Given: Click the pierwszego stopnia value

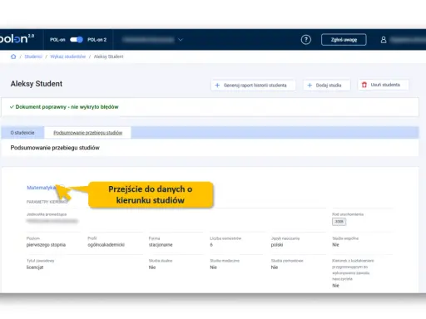Looking at the screenshot, I should click(46, 245).
